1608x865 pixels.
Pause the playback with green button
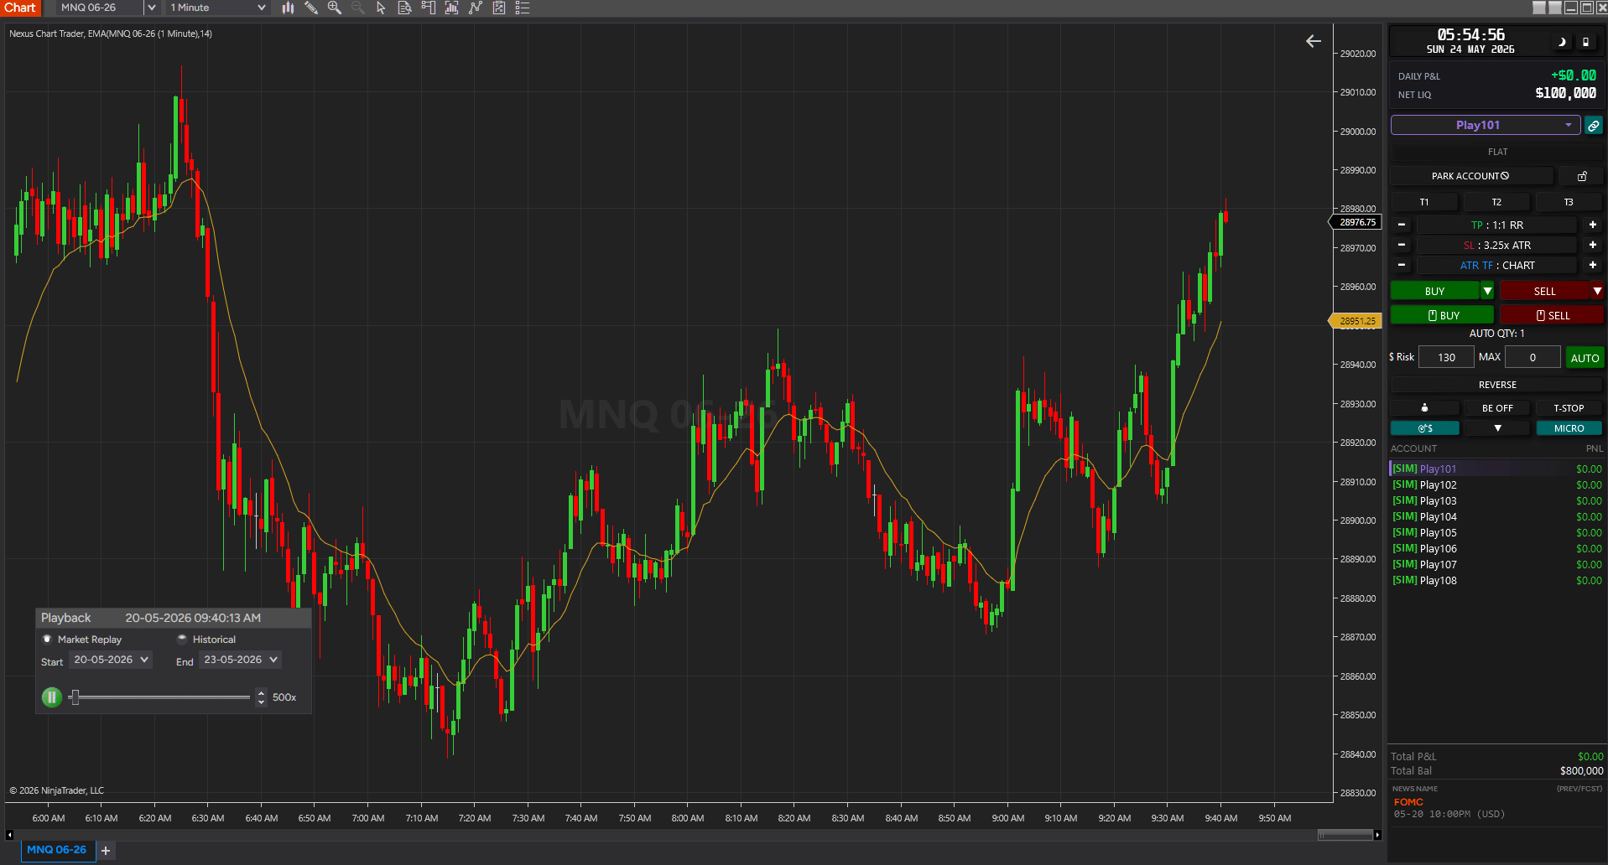[52, 697]
